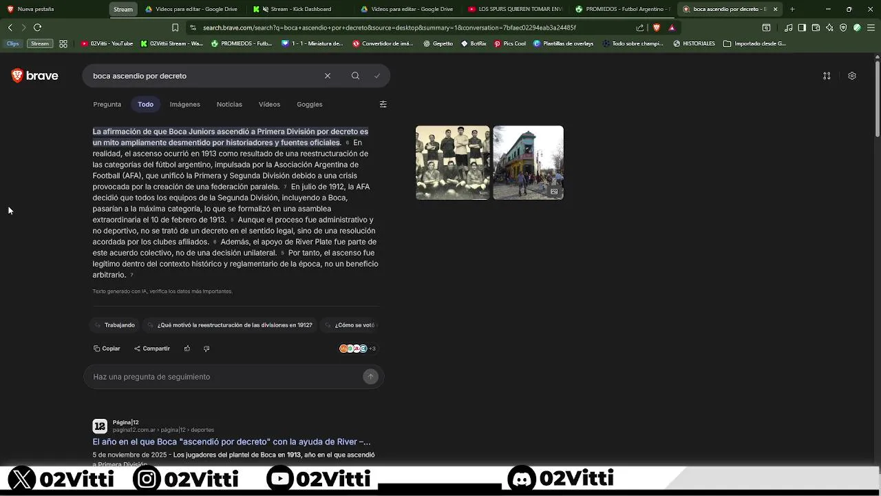The image size is (881, 496).
Task: Click the Stream bookmark in bookmarks bar
Action: coord(40,43)
